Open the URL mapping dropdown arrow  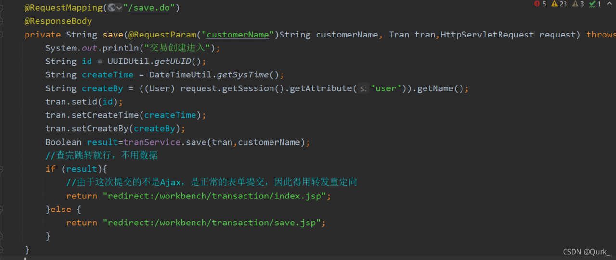point(118,8)
